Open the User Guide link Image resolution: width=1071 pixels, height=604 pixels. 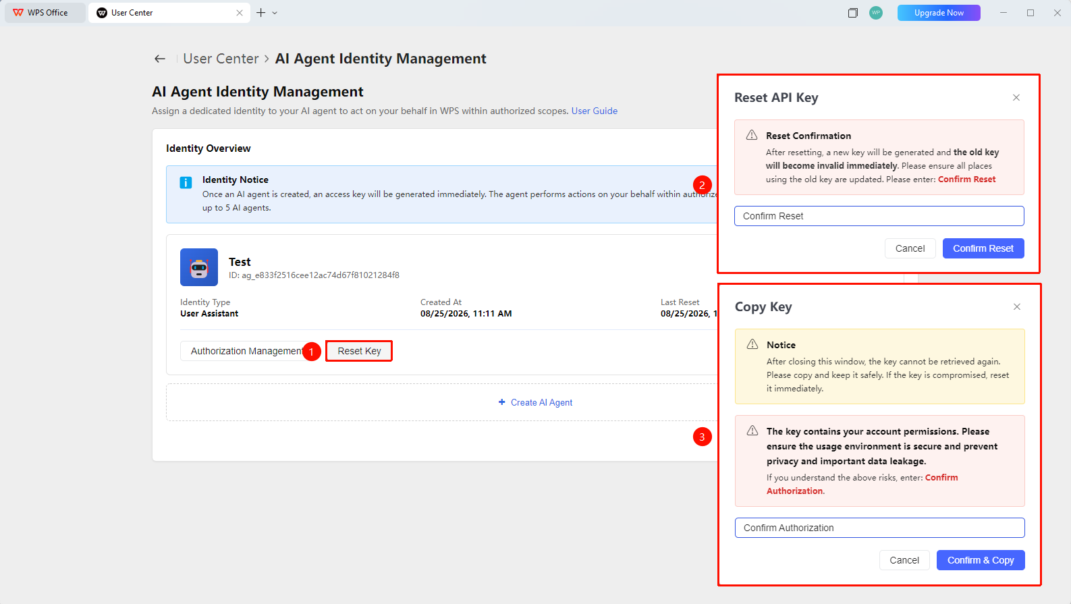(x=595, y=111)
